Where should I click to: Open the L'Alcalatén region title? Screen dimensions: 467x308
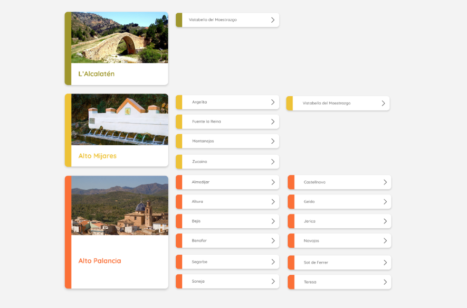coord(97,74)
